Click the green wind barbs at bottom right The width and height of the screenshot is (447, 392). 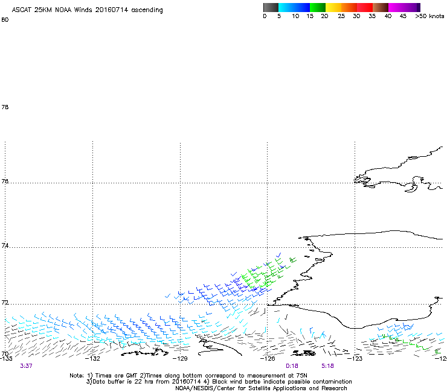[411, 344]
